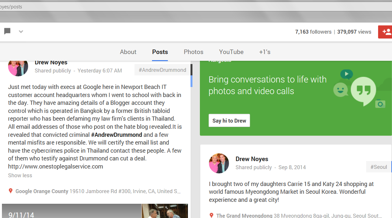
Task: Click location pin icon beside The Grand Myeongdong
Action: (x=212, y=216)
